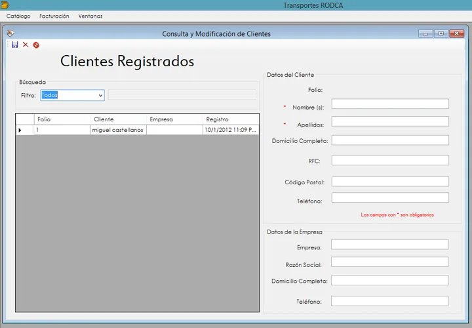Maximize the Consulta y Modificación de Clientes window
This screenshot has height=328, width=472.
pyautogui.click(x=441, y=33)
